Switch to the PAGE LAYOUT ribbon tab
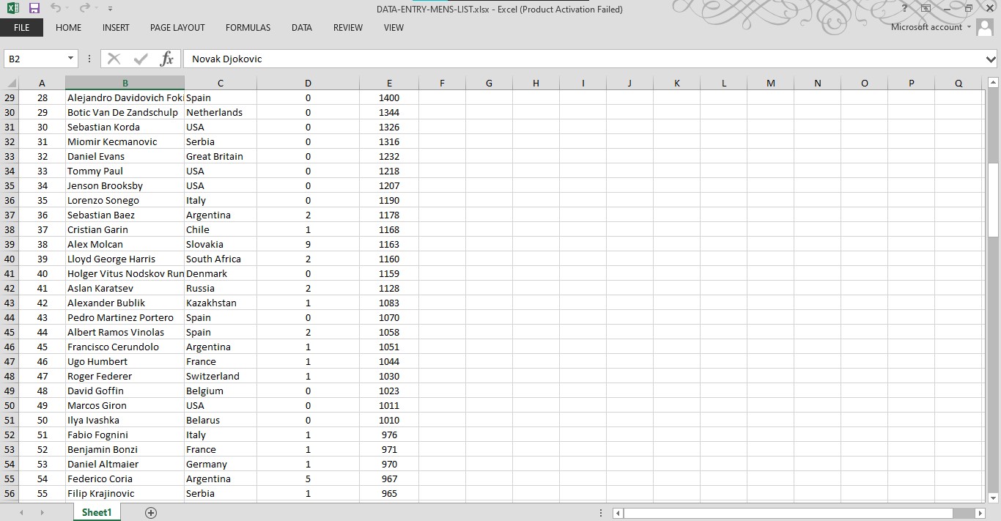Image resolution: width=1001 pixels, height=521 pixels. 177,28
